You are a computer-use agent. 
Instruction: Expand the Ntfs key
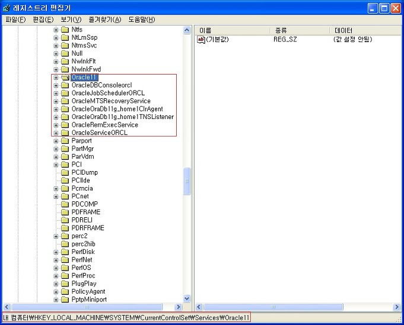coord(56,30)
